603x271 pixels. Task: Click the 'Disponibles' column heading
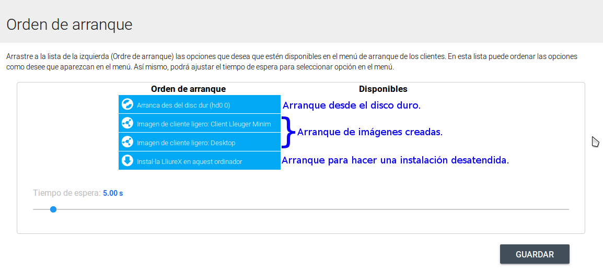point(383,89)
